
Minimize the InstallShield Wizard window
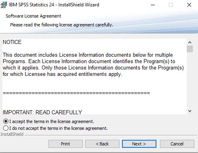(153, 5)
